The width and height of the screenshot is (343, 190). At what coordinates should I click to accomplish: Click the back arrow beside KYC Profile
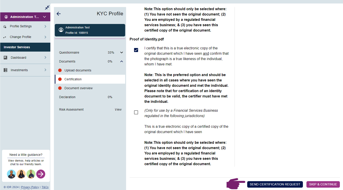(59, 14)
